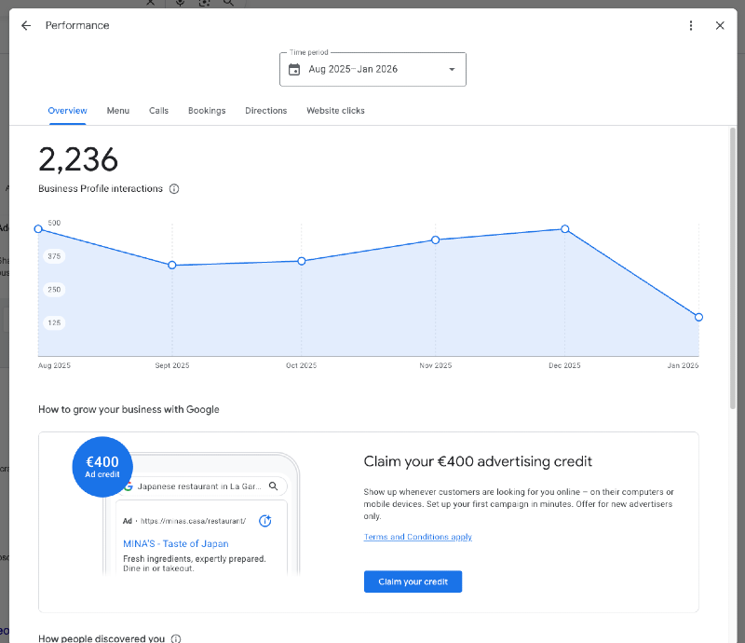Click the €400 Ad credit badge
745x643 pixels.
click(x=102, y=466)
